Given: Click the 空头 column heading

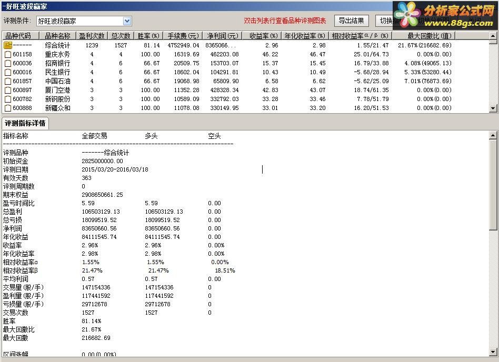Looking at the screenshot, I should 214,136.
